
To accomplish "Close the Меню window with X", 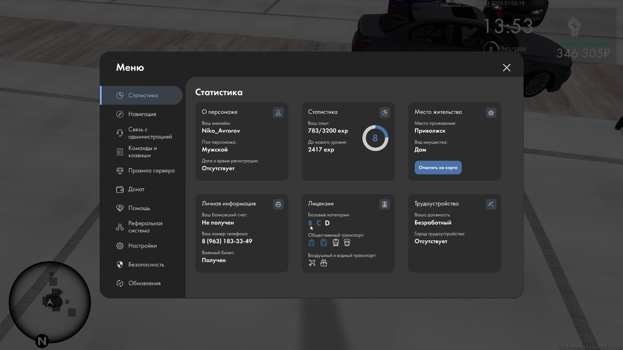I will point(507,67).
